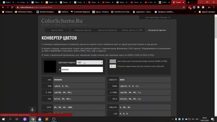This screenshot has width=217, height=122.
Task: Open the W3Schools Online bookmark
Action: tap(24, 12)
